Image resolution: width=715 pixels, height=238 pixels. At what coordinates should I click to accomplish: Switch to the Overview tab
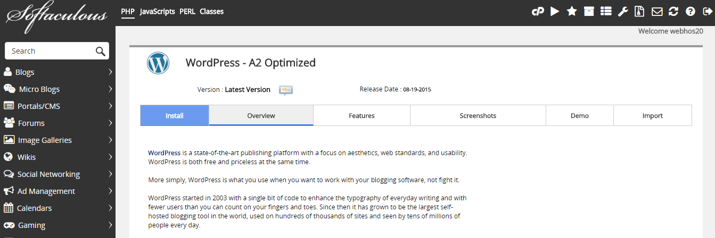(261, 116)
